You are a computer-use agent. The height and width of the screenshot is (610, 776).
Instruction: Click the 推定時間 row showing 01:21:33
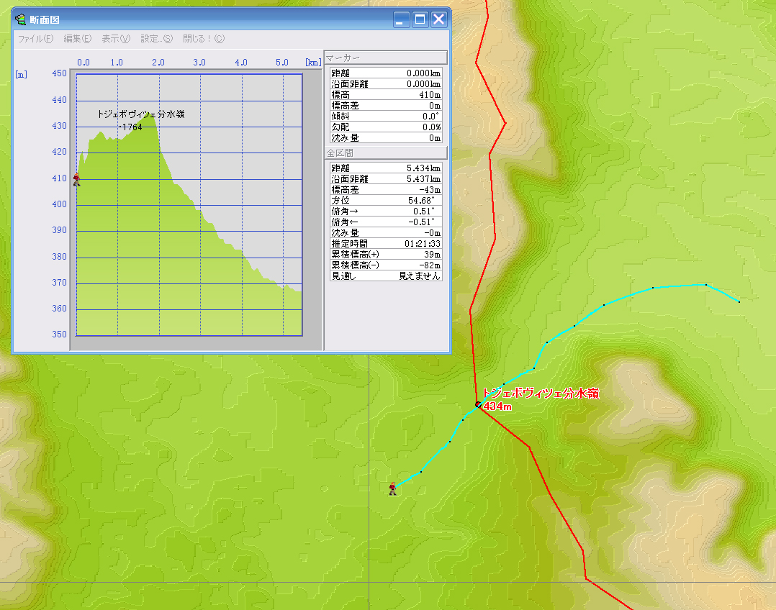(386, 244)
